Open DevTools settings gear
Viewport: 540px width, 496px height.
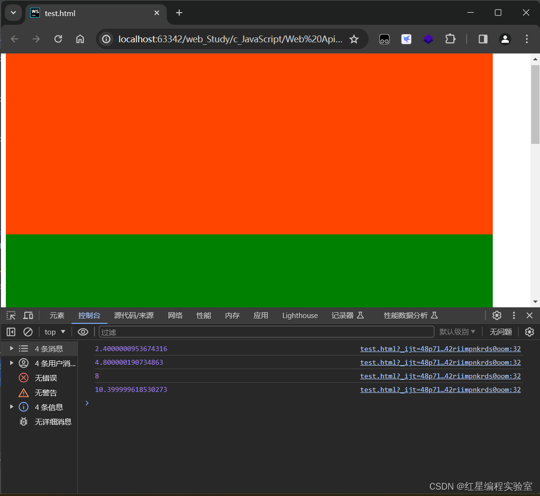(x=496, y=315)
